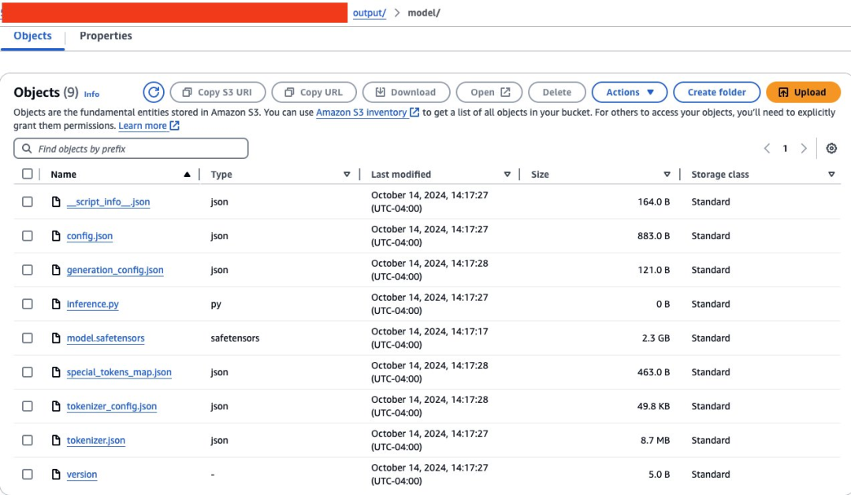Click external link icon after S3 inventory

coord(414,113)
